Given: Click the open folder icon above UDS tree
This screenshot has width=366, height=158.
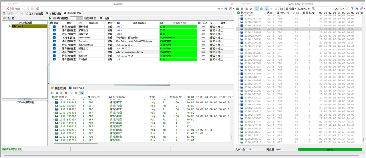Looking at the screenshot, I should tap(4, 18).
